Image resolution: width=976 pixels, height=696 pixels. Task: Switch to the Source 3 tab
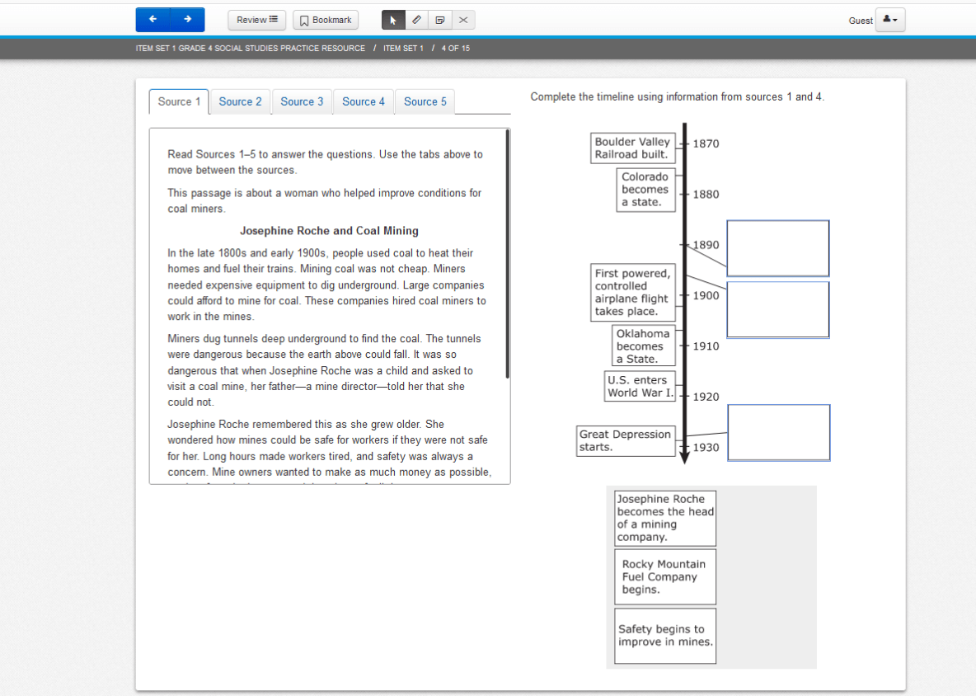302,101
